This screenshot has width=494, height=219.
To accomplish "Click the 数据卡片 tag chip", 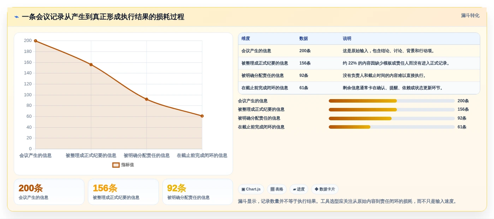I will click(x=325, y=189).
